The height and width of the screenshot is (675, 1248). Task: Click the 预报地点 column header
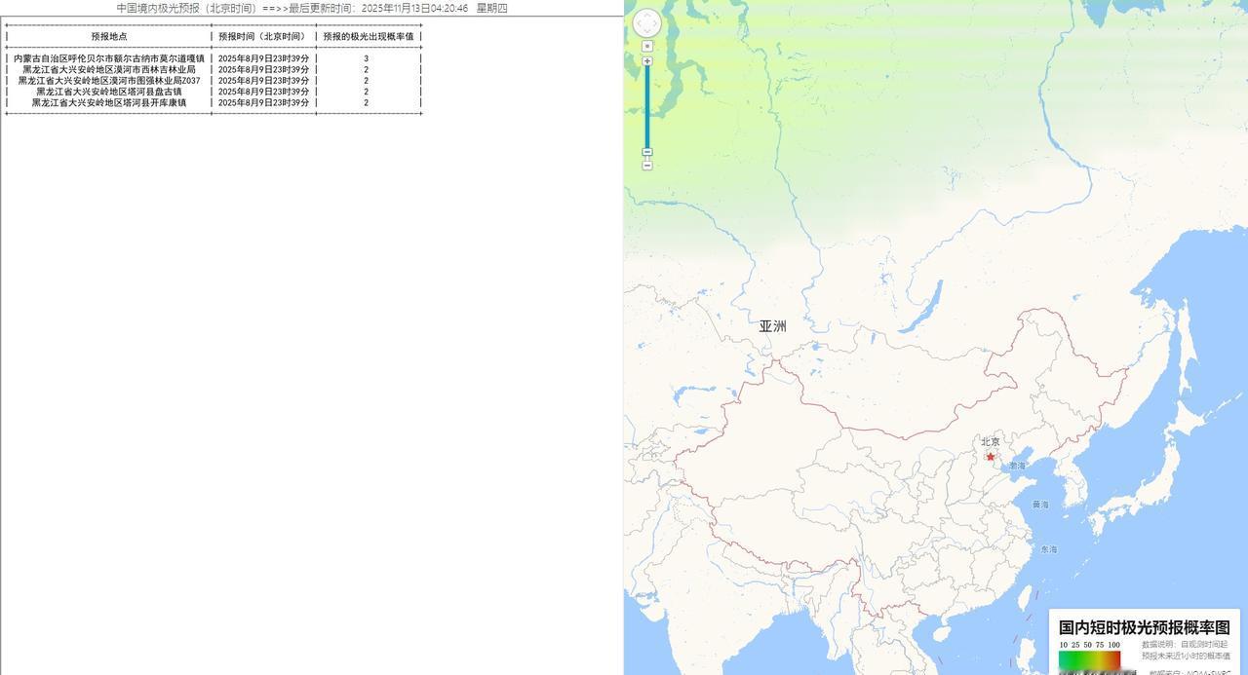(109, 36)
